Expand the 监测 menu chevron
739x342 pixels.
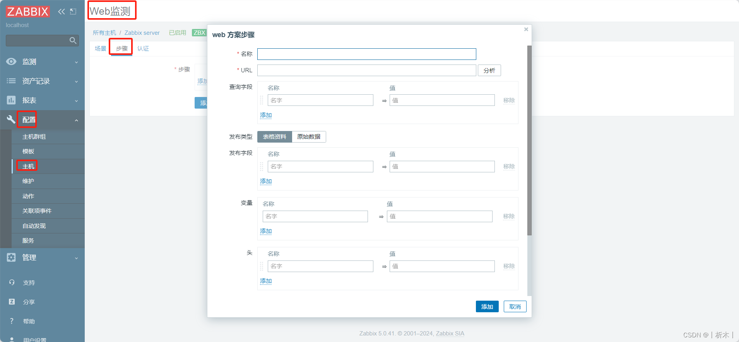76,62
